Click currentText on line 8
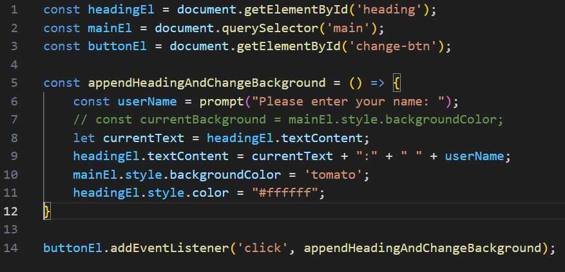This screenshot has width=565, height=272. click(144, 138)
